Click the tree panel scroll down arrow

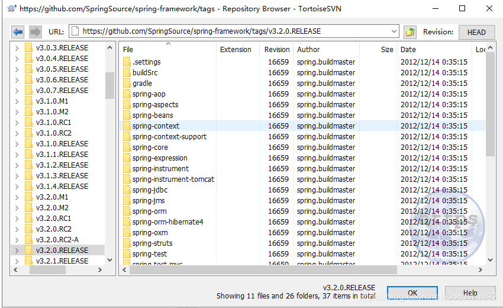click(x=109, y=260)
